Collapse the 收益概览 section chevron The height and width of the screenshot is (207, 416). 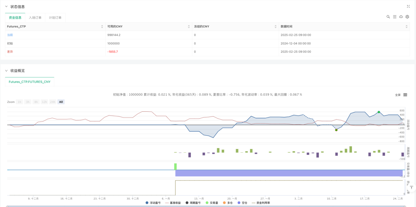pos(6,70)
